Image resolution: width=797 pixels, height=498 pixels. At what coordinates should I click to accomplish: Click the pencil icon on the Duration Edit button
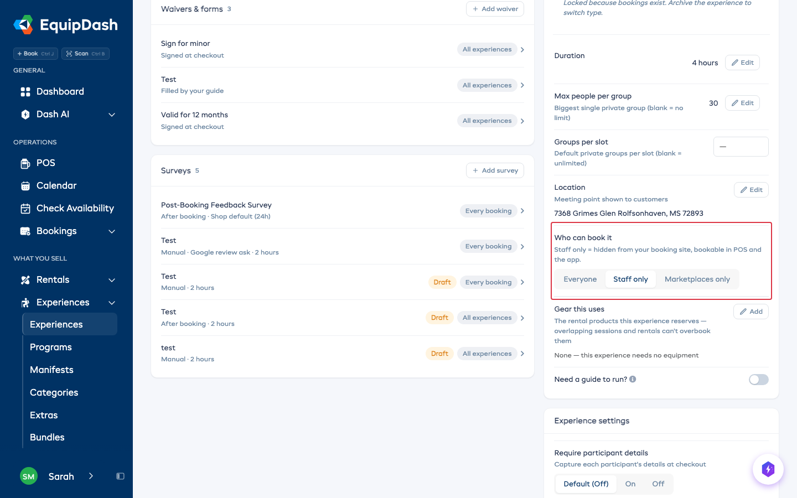[735, 63]
